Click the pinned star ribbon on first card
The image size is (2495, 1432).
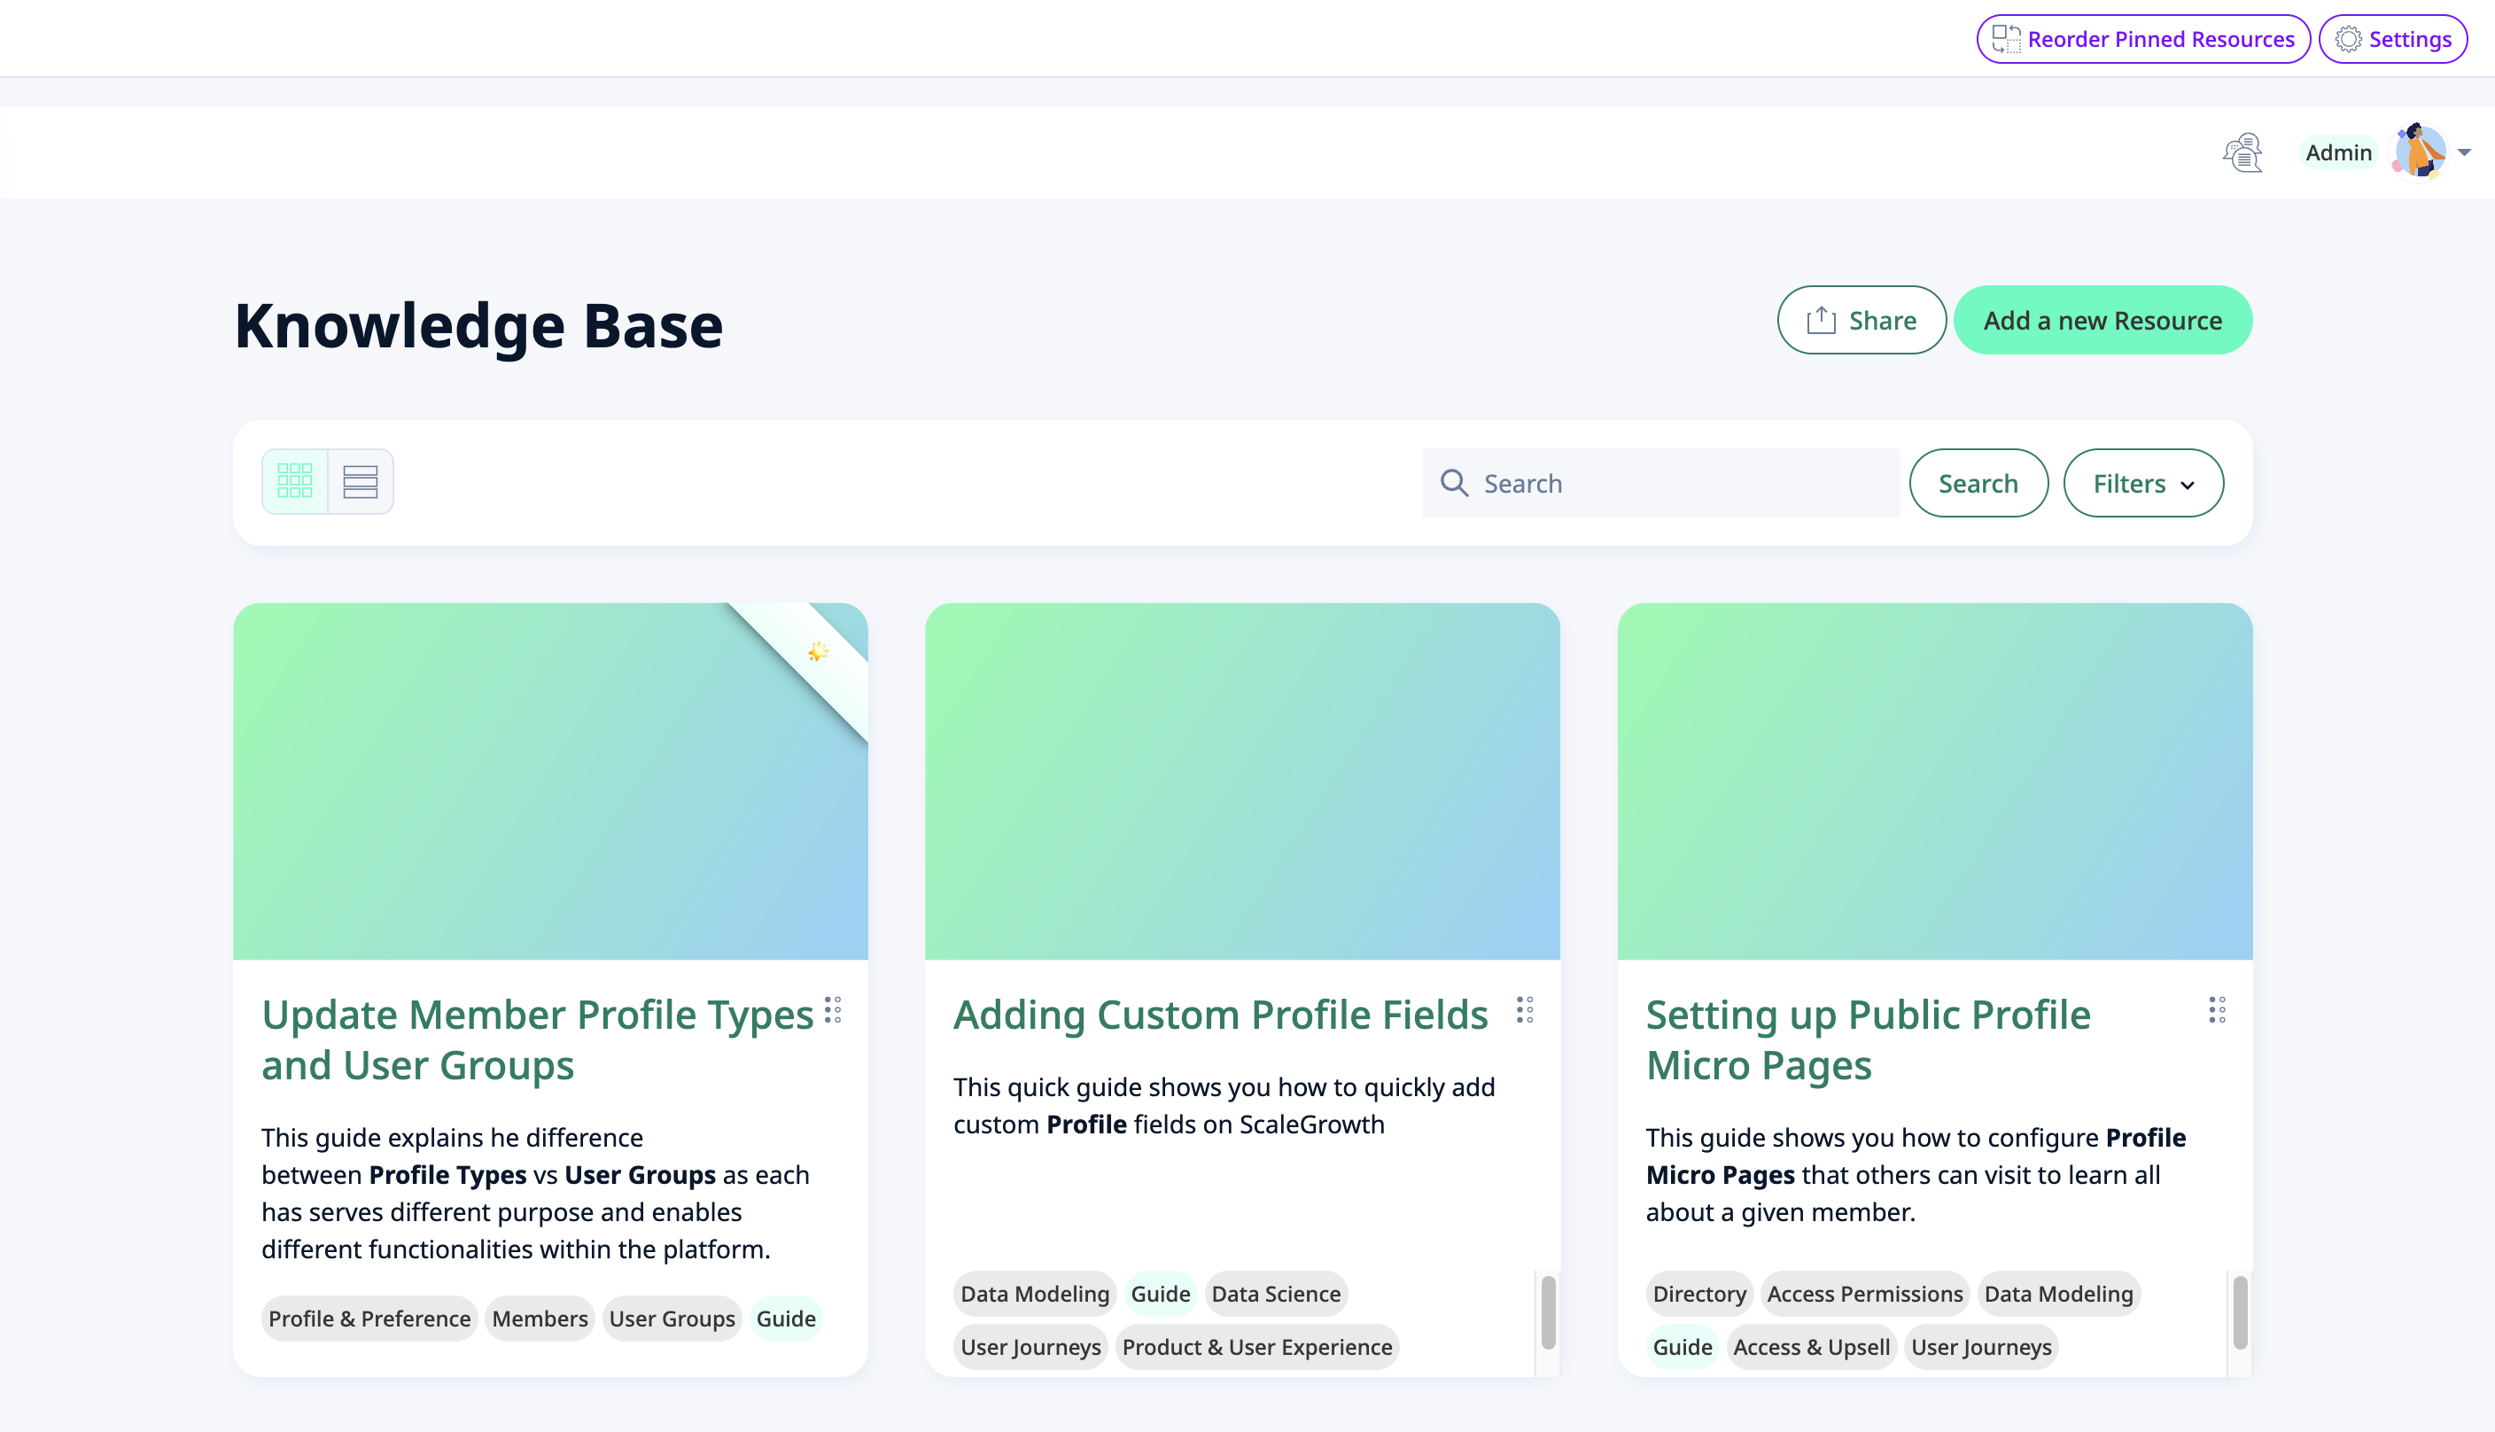818,652
